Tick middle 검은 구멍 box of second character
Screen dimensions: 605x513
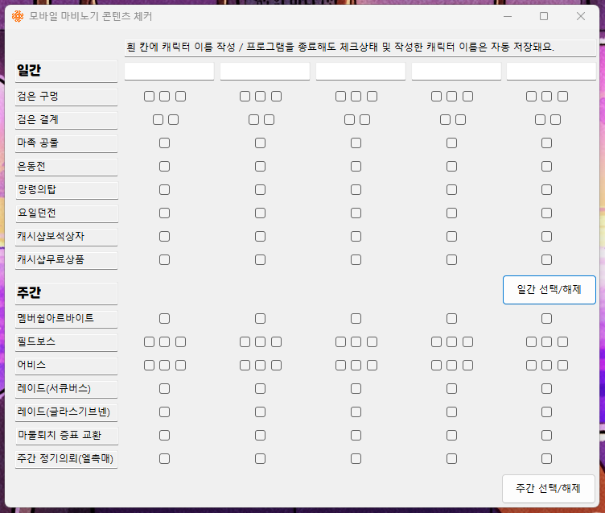(261, 96)
